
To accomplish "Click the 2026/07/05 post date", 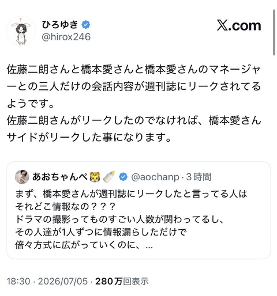I will click(x=63, y=282).
